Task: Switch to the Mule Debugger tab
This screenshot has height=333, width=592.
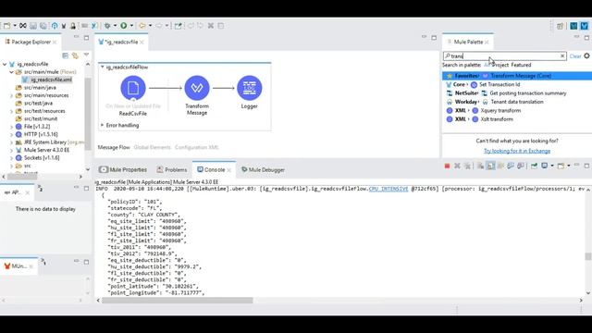Action: [263, 170]
